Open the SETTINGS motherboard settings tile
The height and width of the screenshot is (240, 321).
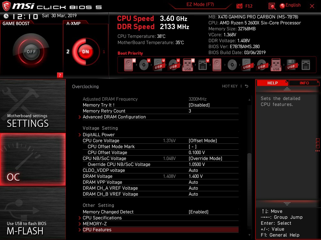[33, 106]
